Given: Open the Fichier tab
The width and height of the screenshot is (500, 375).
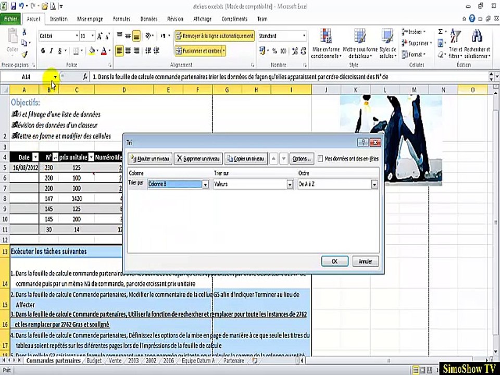Looking at the screenshot, I should tap(10, 19).
